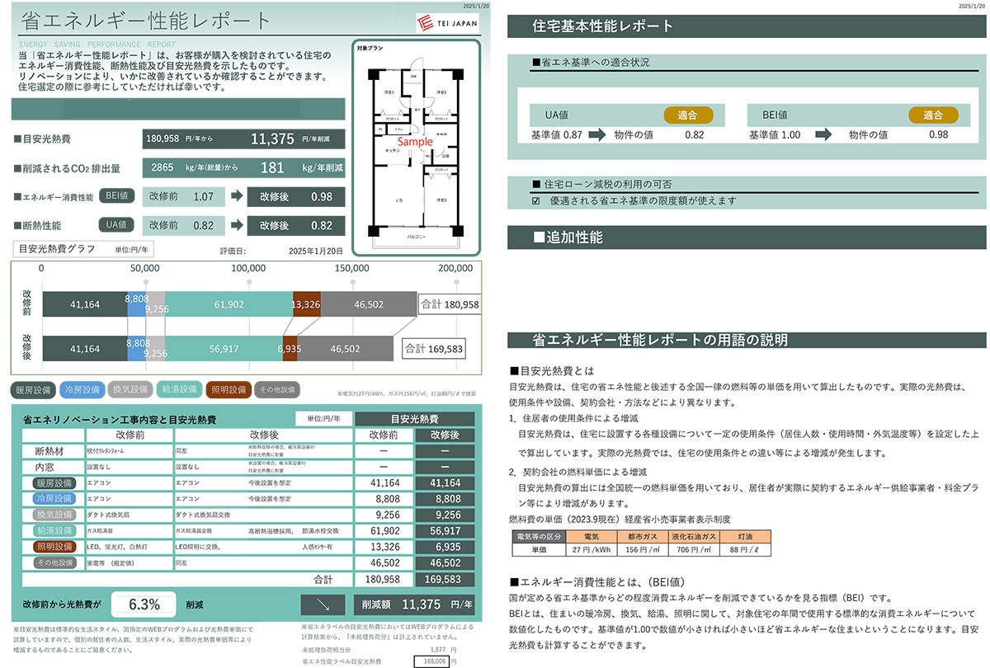Image resolution: width=990 pixels, height=668 pixels.
Task: Click the 物件の値 0.98 figure under BEI値
Action: point(938,134)
